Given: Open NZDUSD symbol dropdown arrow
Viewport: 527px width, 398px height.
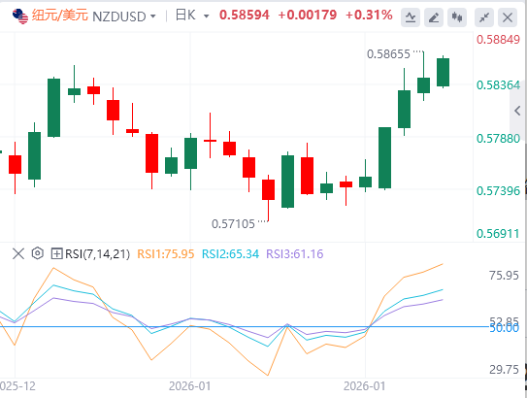Looking at the screenshot, I should [x=153, y=17].
